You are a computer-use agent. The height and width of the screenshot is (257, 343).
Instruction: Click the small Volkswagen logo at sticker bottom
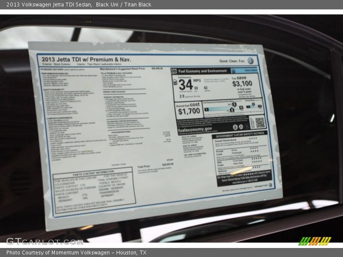tap(270, 185)
